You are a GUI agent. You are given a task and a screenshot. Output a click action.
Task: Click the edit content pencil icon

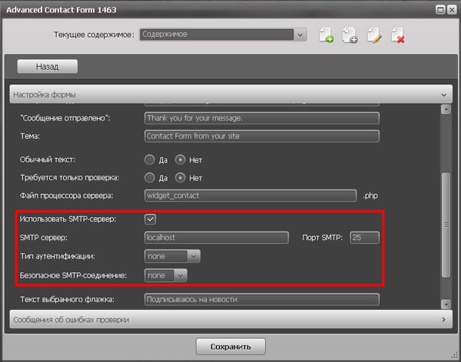374,35
